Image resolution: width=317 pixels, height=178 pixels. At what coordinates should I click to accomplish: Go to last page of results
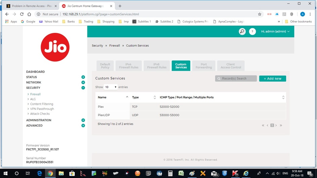tap(281, 126)
